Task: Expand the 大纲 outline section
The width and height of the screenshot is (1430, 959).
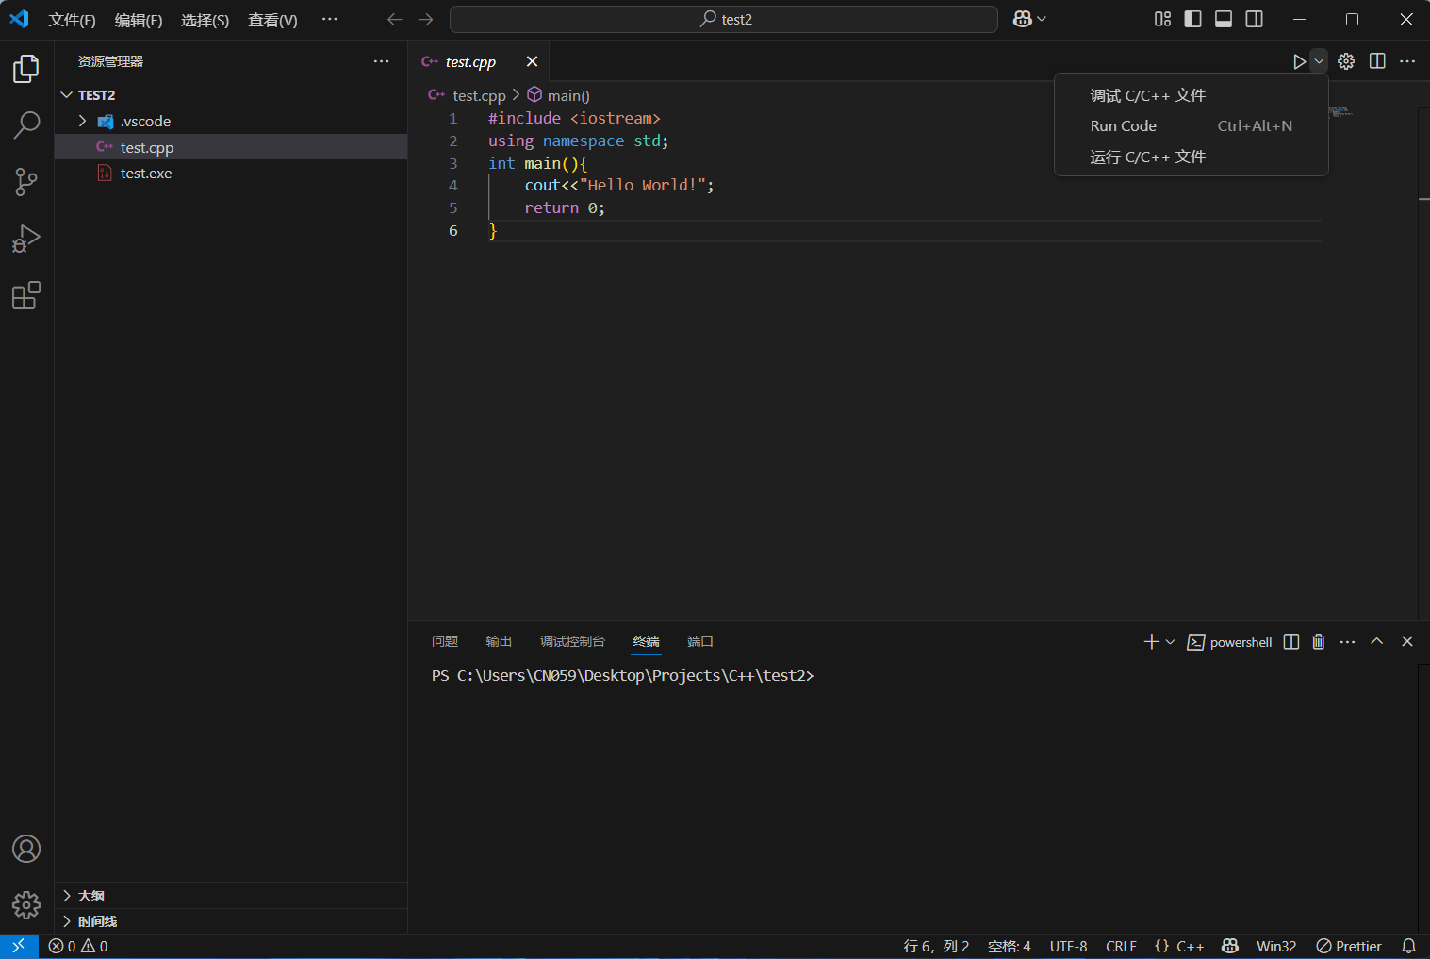Action: point(91,896)
